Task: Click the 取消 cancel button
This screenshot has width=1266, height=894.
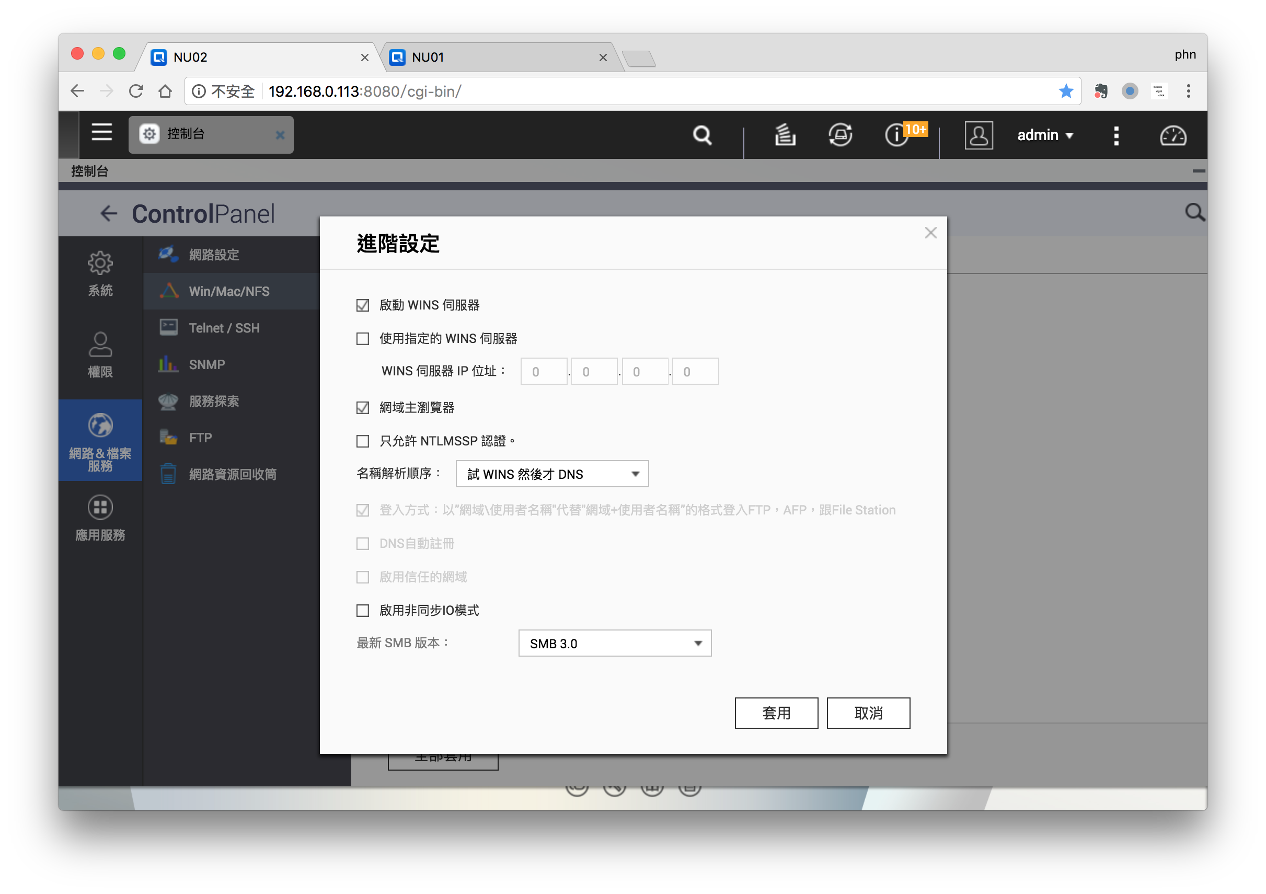Action: [x=868, y=713]
